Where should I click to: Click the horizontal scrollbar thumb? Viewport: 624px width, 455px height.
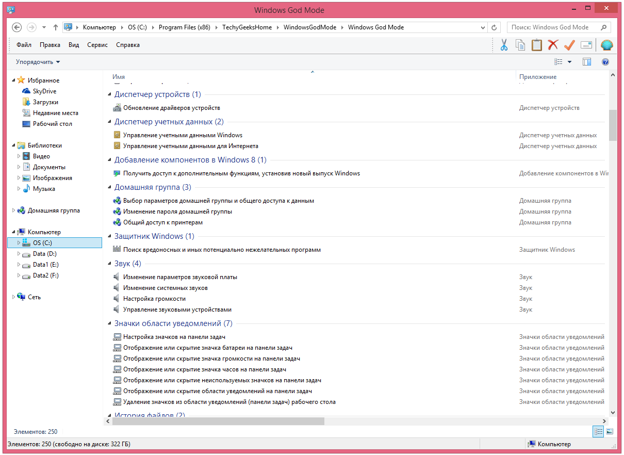point(218,421)
